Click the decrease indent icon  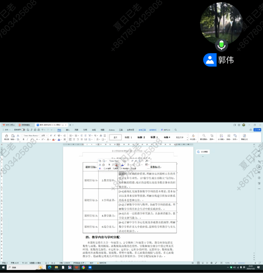pos(81,135)
